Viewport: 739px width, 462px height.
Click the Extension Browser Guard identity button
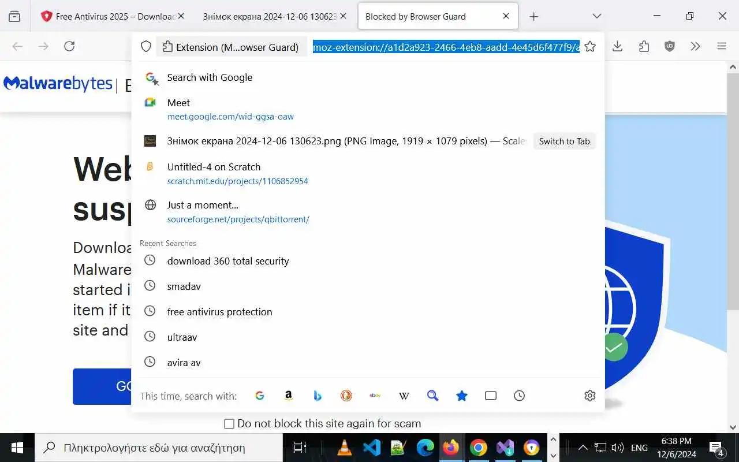point(232,47)
